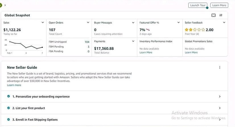Click the Global Promotions Sales title
The image size is (235, 127).
198,41
